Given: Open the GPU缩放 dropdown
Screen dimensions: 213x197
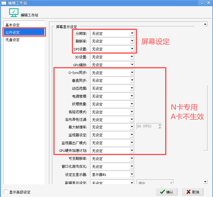Looking at the screenshot, I should click(112, 65).
